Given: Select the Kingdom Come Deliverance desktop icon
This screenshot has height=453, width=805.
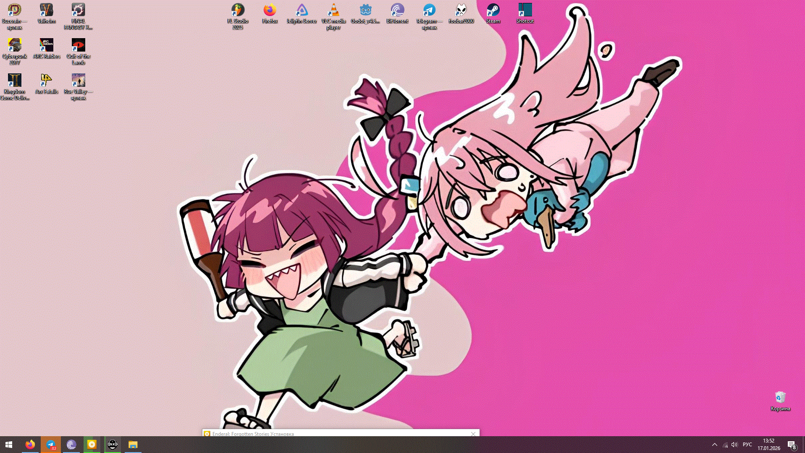Looking at the screenshot, I should [x=15, y=87].
